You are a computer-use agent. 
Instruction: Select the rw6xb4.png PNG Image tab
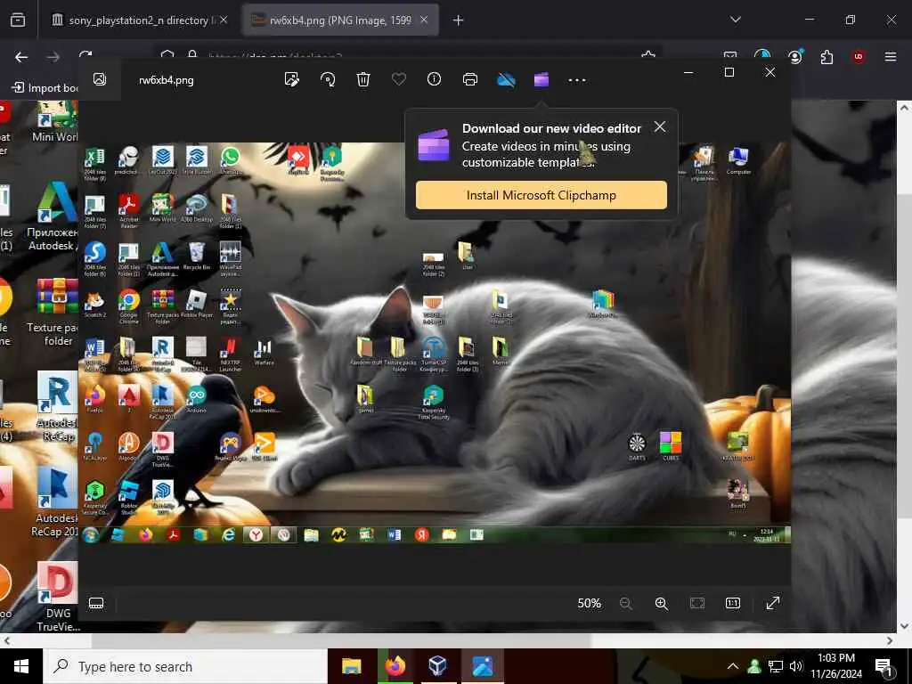pyautogui.click(x=340, y=20)
